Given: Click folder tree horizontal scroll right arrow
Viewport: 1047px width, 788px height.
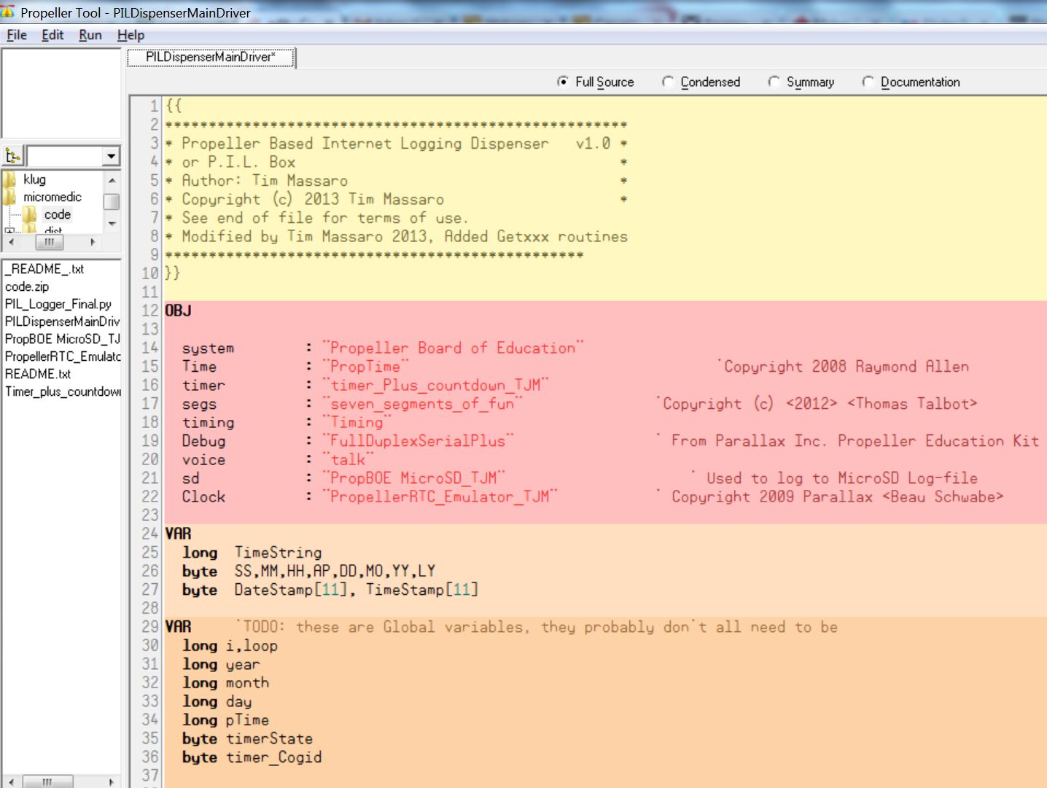Looking at the screenshot, I should [93, 241].
